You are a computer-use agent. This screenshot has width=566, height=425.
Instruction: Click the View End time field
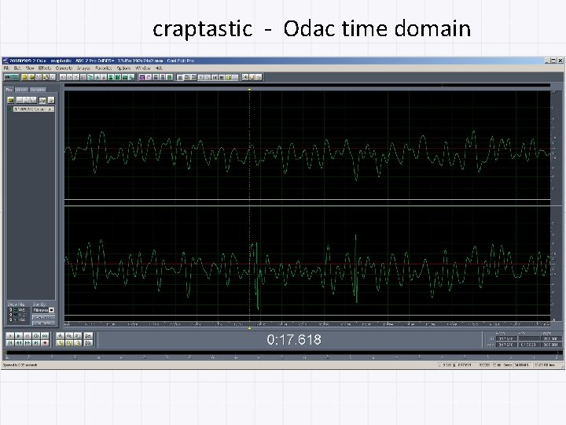[529, 345]
